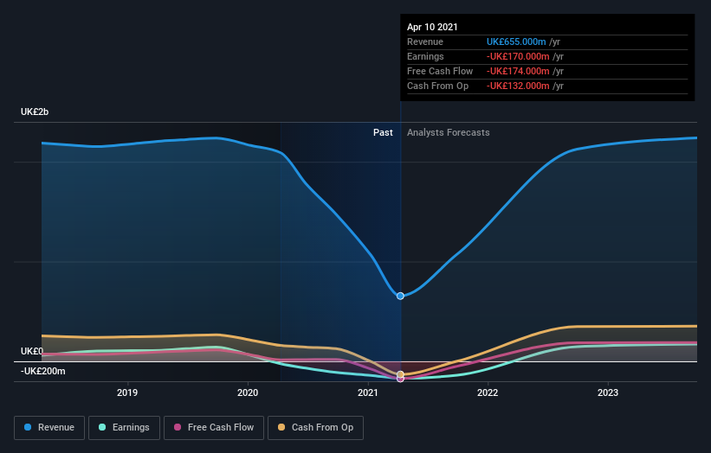Click the UK£2b y-axis label
The width and height of the screenshot is (711, 453).
pyautogui.click(x=35, y=112)
